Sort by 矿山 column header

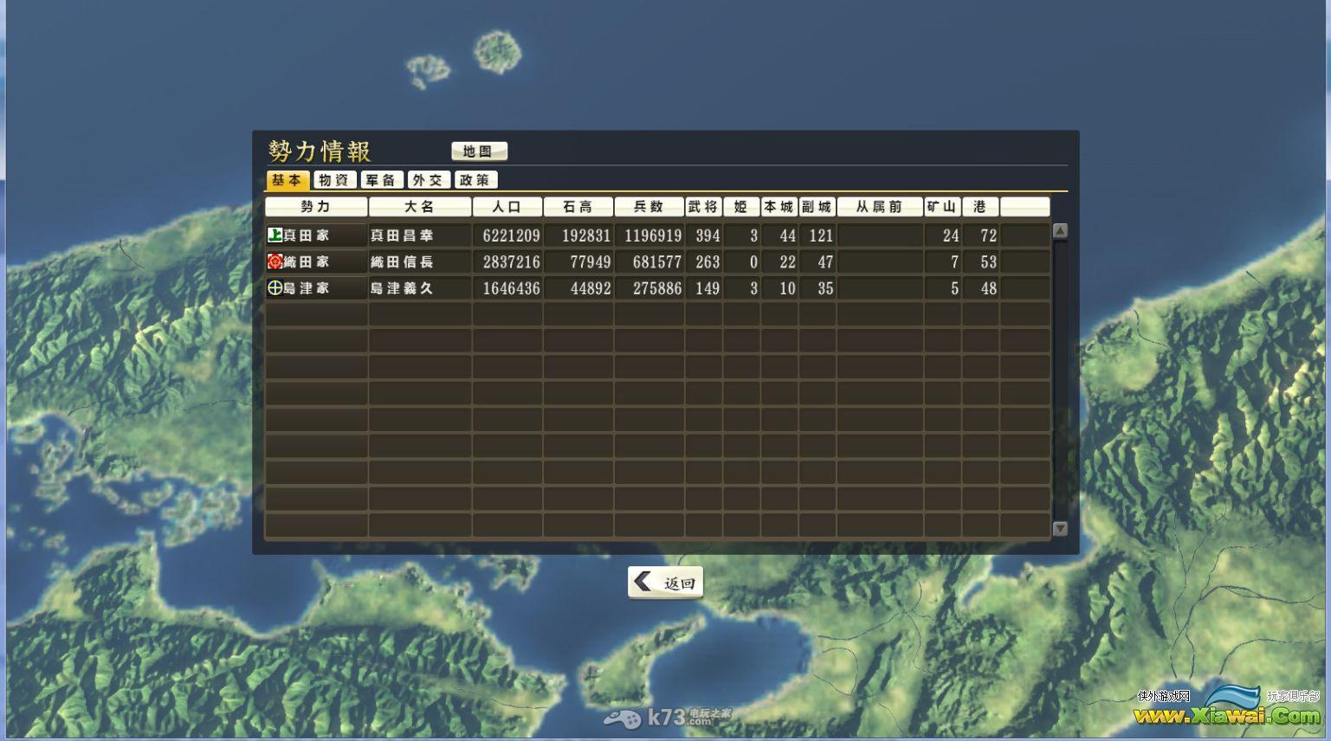tap(942, 207)
